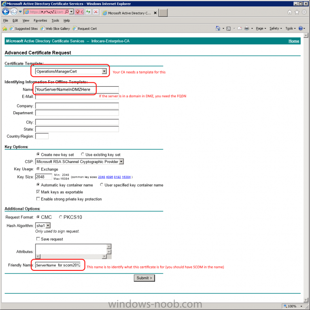310x310 pixels.
Task: Open the zoom level dropdown in status bar
Action: (x=301, y=306)
